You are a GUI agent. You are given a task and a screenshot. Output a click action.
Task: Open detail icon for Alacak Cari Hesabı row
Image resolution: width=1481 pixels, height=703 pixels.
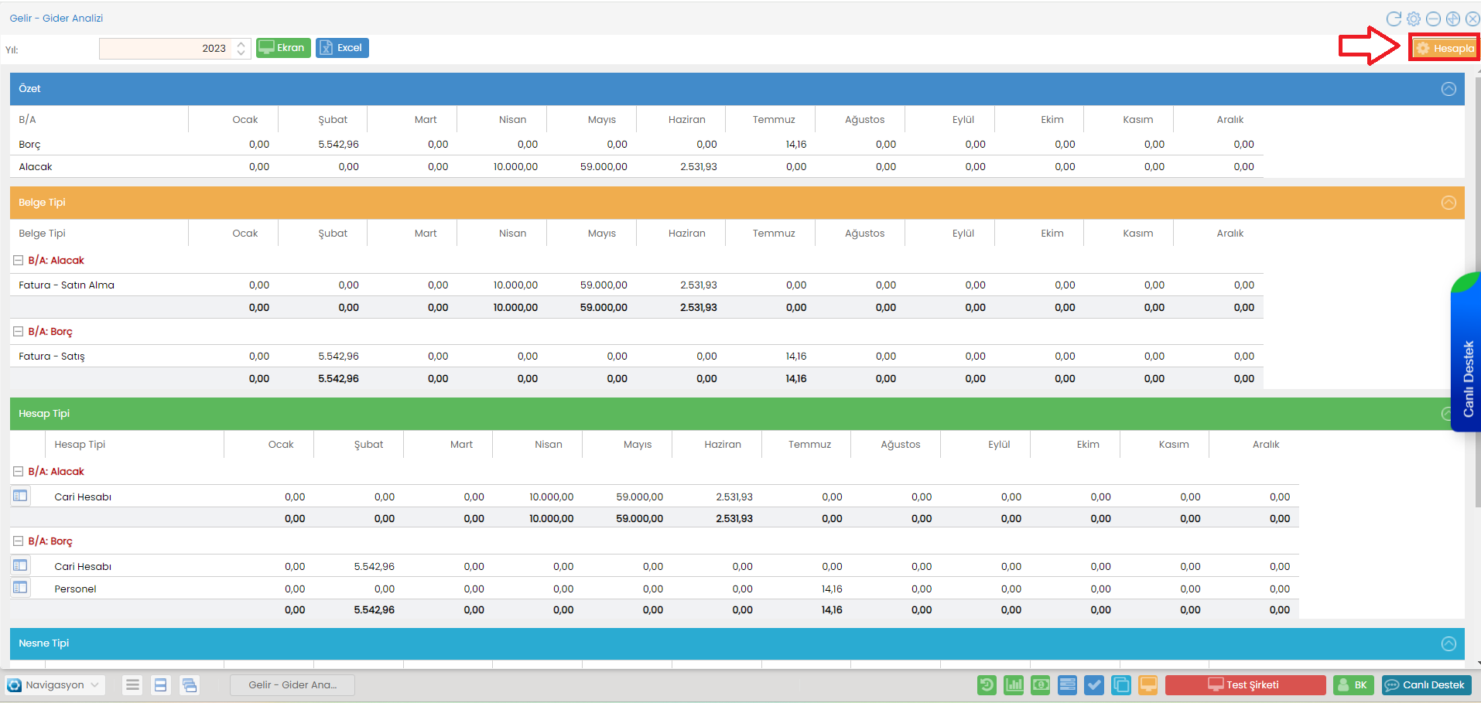point(20,496)
